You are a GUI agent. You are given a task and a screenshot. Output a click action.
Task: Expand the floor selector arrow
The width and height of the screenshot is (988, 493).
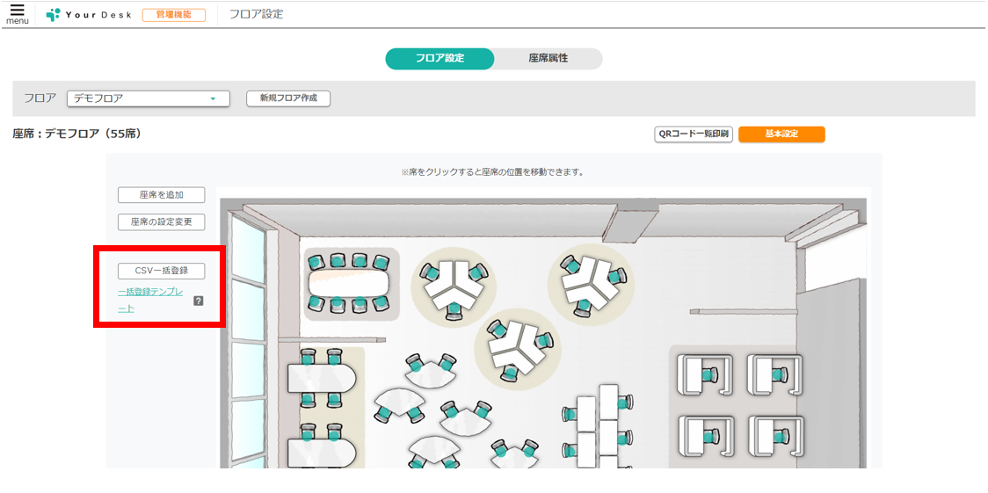[x=213, y=98]
